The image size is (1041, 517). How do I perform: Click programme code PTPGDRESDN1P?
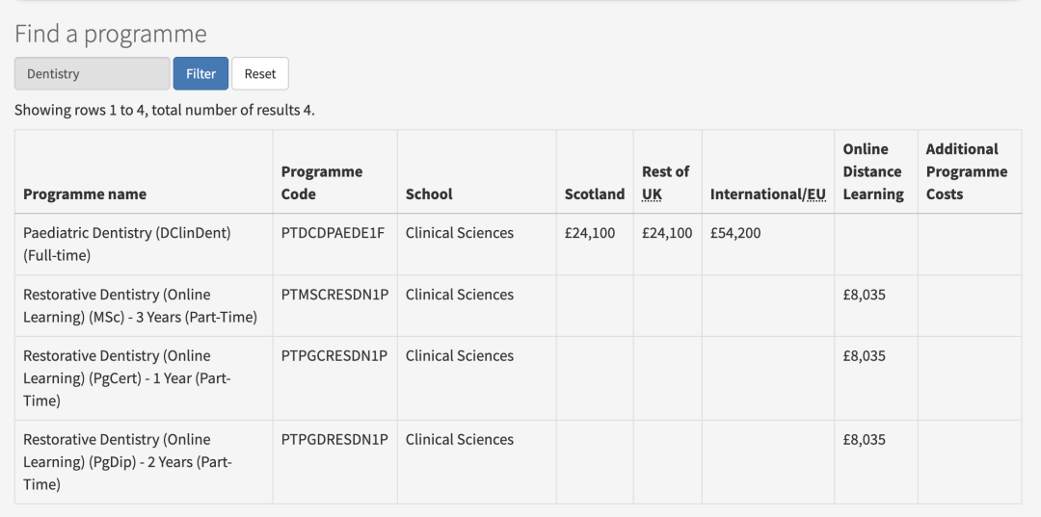pos(334,440)
